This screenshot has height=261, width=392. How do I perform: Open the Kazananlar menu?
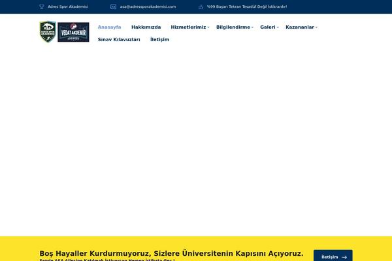pyautogui.click(x=300, y=27)
